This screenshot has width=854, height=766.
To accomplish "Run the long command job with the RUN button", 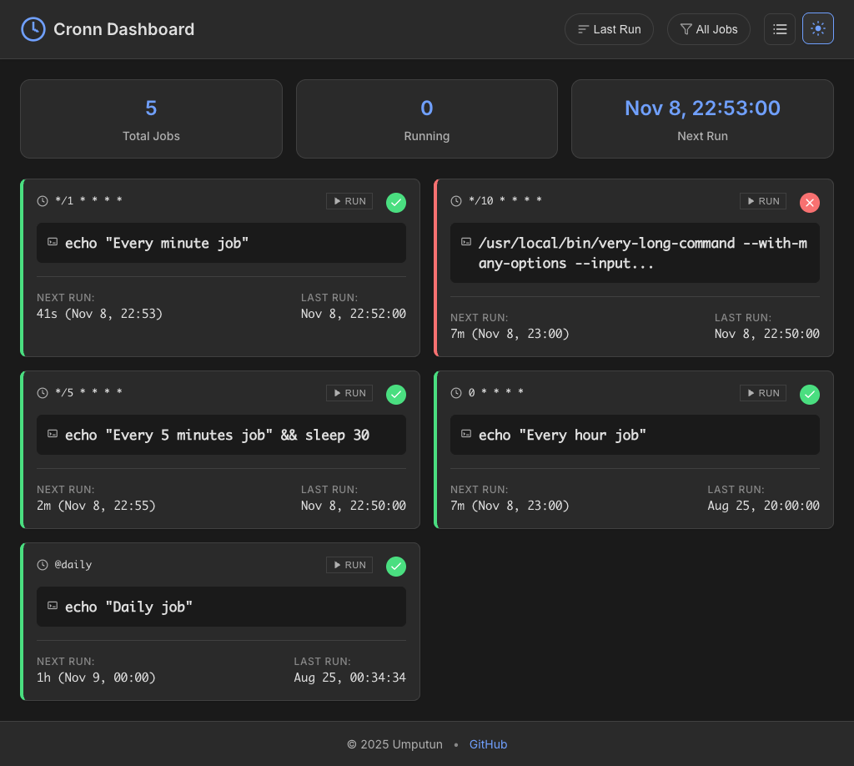I will (762, 200).
